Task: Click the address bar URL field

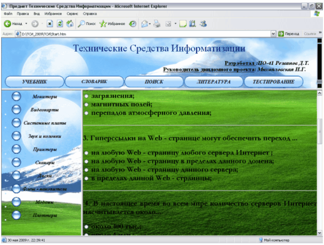Action: point(139,34)
